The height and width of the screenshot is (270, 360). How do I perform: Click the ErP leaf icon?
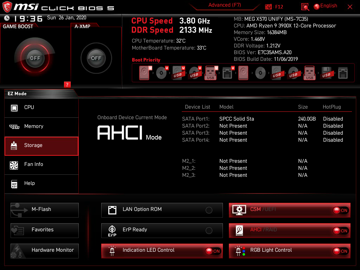[x=112, y=231]
